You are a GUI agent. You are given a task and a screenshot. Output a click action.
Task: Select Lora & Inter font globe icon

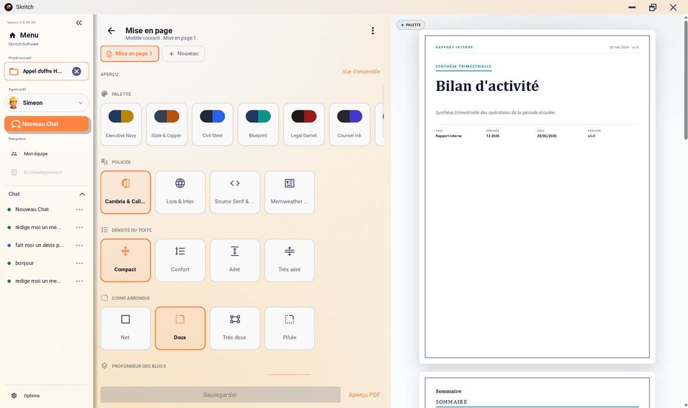[x=180, y=183]
